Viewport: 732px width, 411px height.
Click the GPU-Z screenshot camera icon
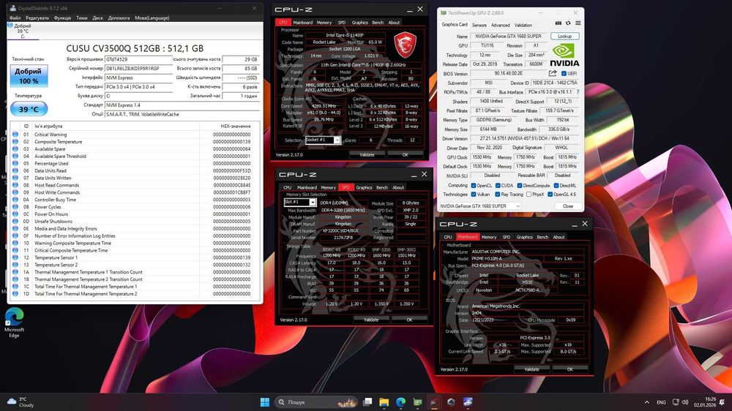(558, 23)
